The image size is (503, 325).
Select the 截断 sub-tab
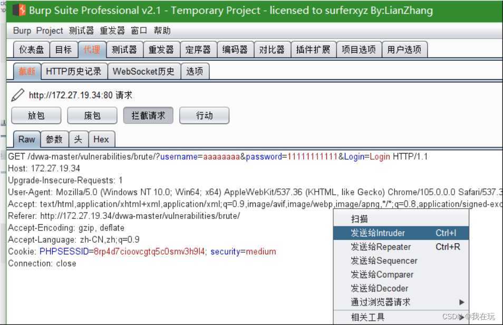coord(27,71)
